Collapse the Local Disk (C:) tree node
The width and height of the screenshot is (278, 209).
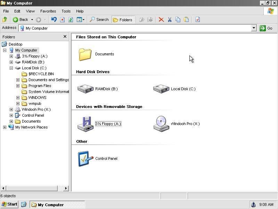pos(11,68)
